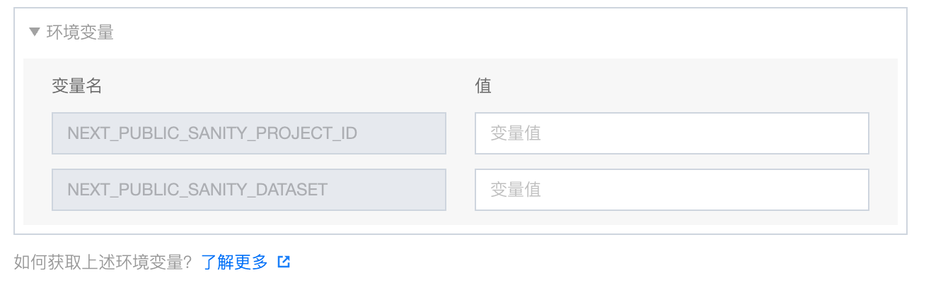Toggle the disclosure arrow next to 环境变量
The image size is (931, 285).
click(x=35, y=32)
